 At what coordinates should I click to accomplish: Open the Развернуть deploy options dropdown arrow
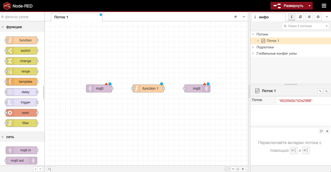310,6
